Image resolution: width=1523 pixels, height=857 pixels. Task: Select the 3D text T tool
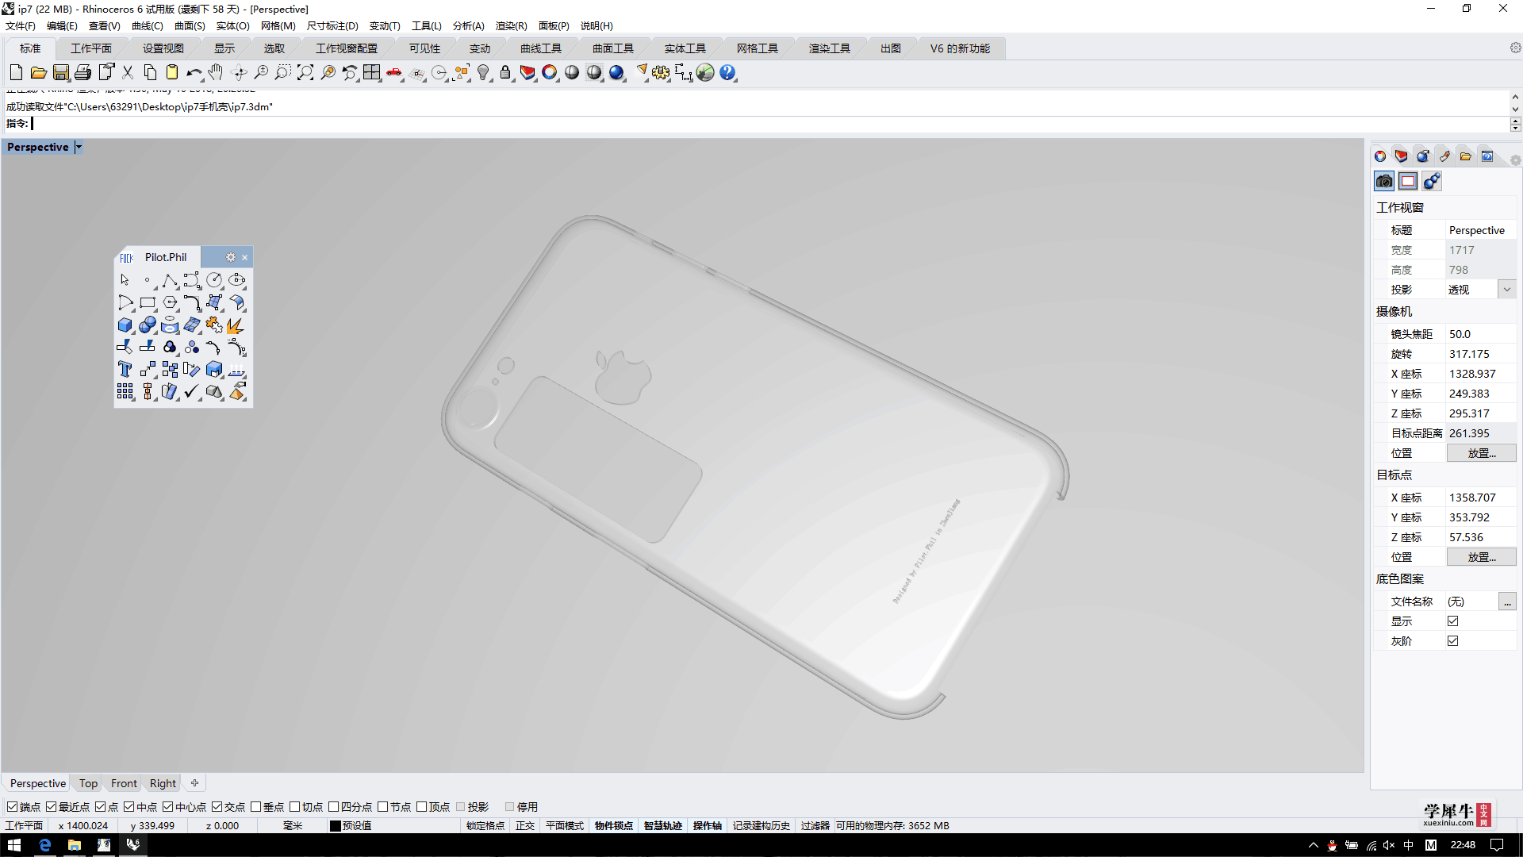click(x=125, y=369)
